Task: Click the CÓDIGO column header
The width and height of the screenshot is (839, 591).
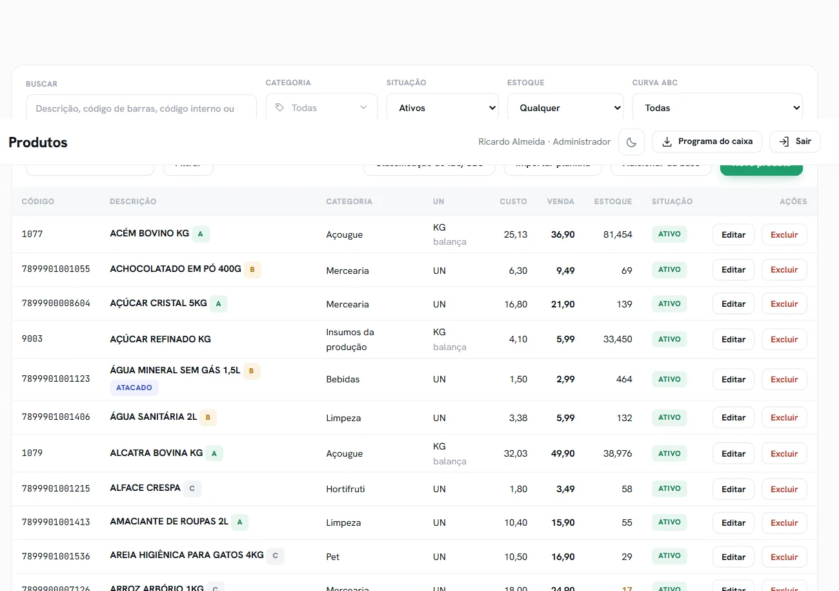Action: (38, 202)
